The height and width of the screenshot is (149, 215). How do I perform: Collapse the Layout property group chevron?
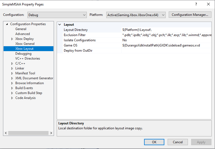click(x=60, y=25)
